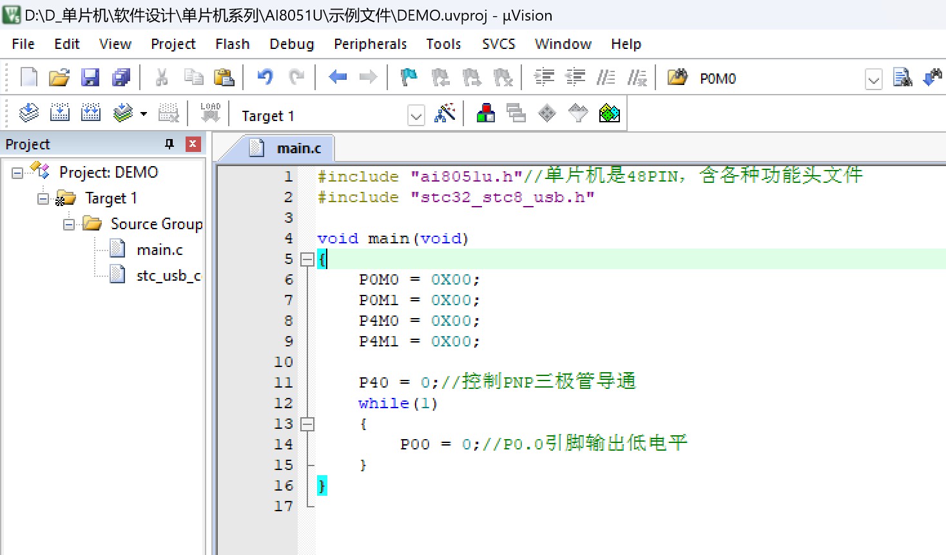Open the Project menu
Image resolution: width=946 pixels, height=555 pixels.
point(173,44)
